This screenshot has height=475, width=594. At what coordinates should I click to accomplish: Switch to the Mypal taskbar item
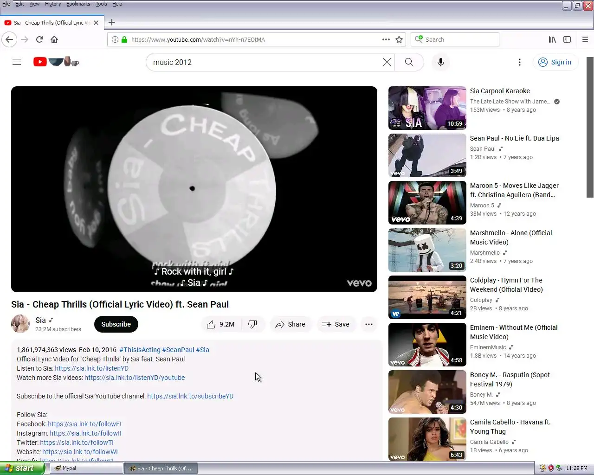86,468
